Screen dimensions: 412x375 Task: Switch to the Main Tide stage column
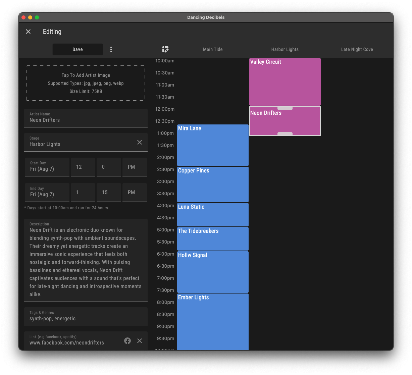point(213,49)
